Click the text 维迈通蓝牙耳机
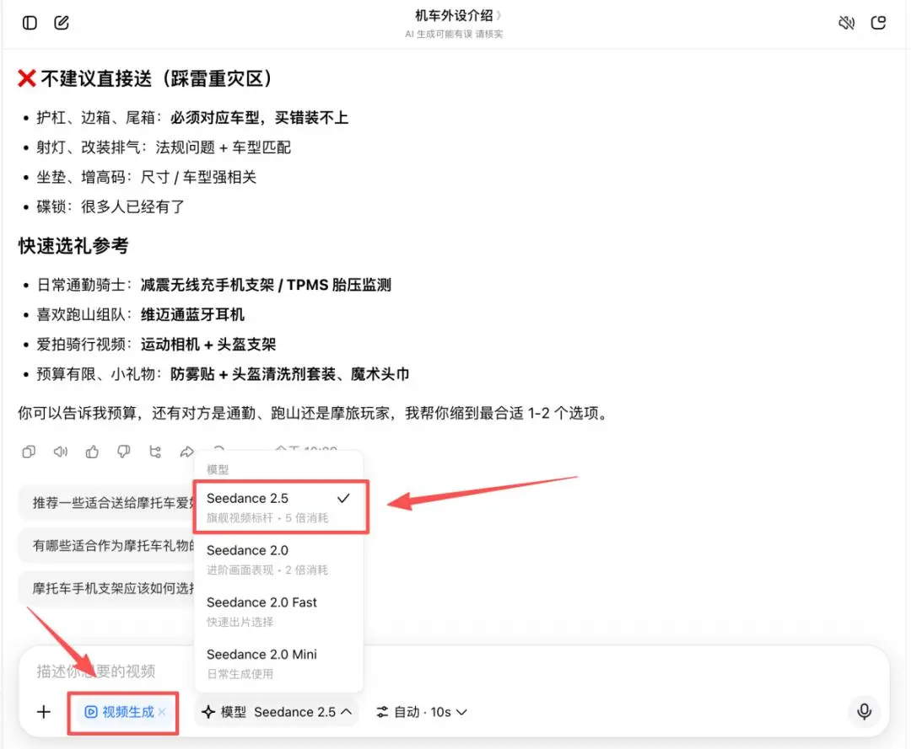Viewport: 911px width, 749px height. pos(192,314)
